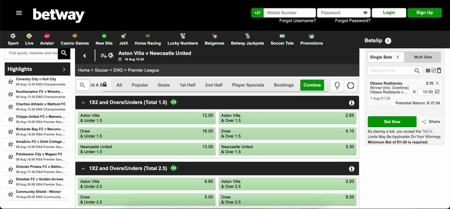Focus the Mobile Number field

(x=289, y=13)
